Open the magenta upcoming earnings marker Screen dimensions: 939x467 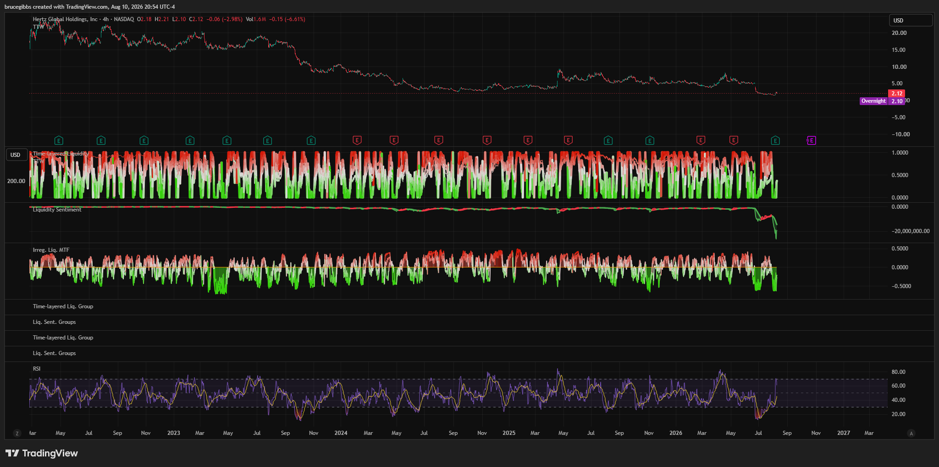click(811, 140)
